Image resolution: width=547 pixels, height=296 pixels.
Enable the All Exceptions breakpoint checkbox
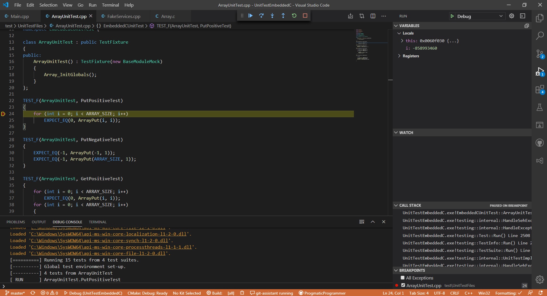point(402,278)
